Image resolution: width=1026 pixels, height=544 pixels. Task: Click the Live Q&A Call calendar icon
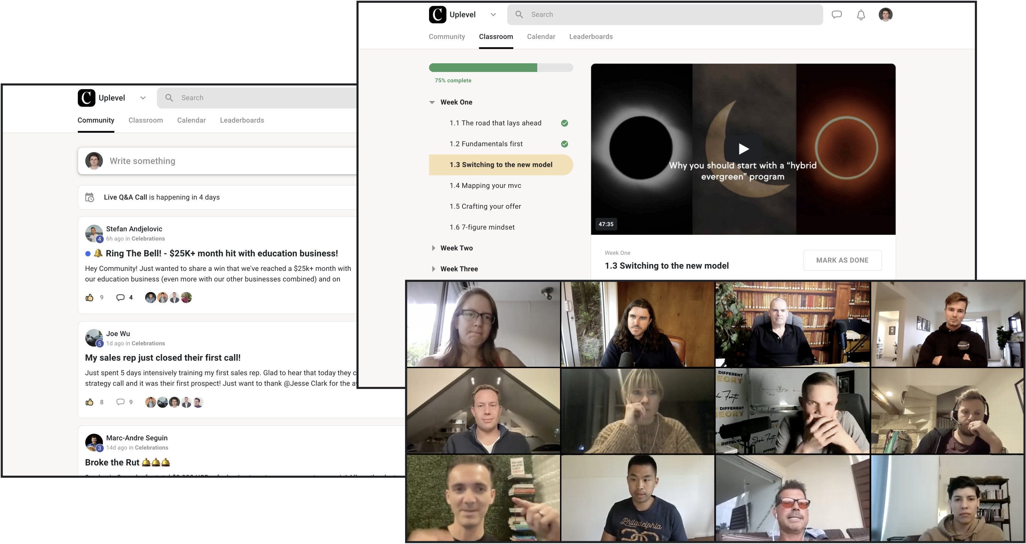click(89, 197)
